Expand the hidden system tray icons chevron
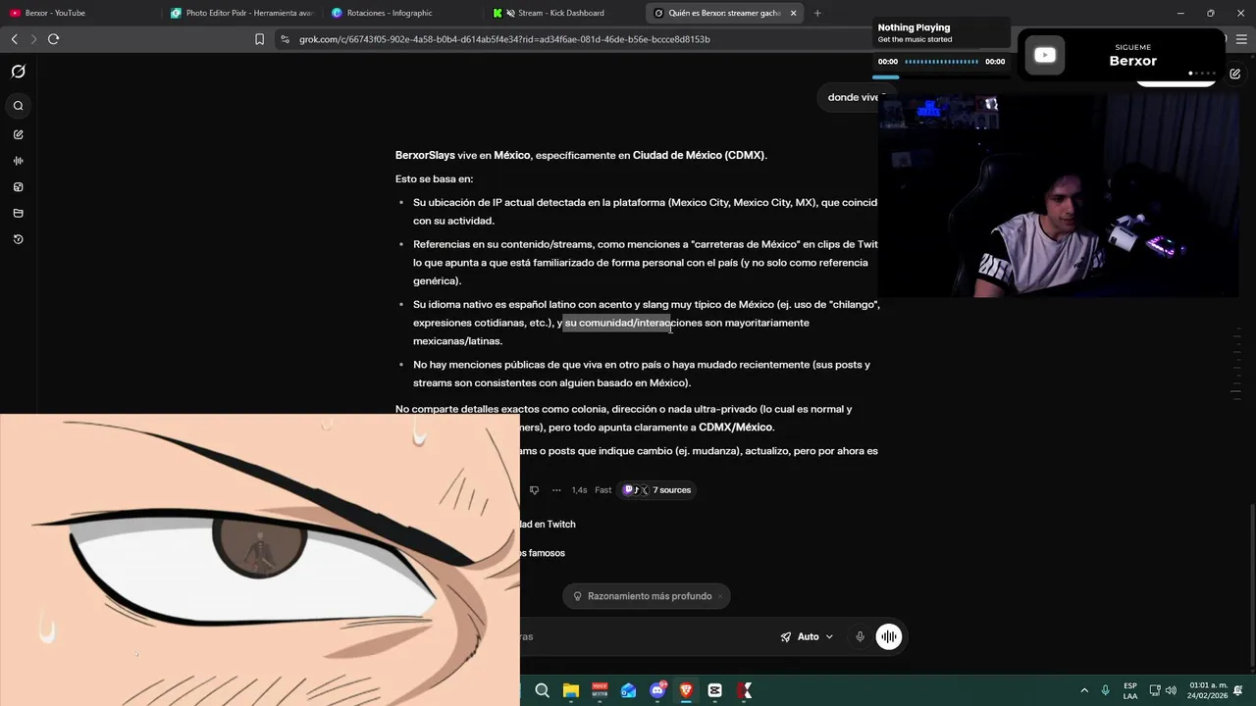This screenshot has height=706, width=1256. click(x=1084, y=691)
